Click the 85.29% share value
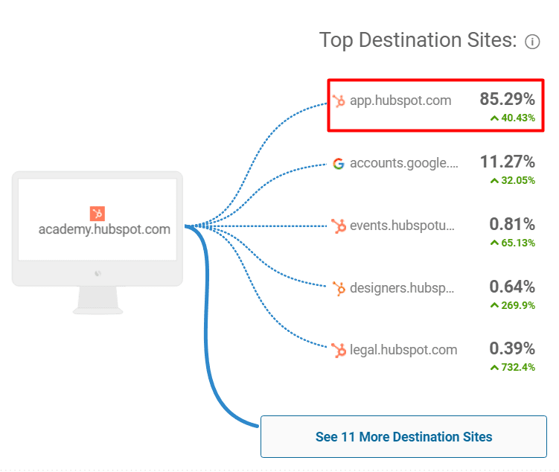559x472 pixels. tap(507, 99)
